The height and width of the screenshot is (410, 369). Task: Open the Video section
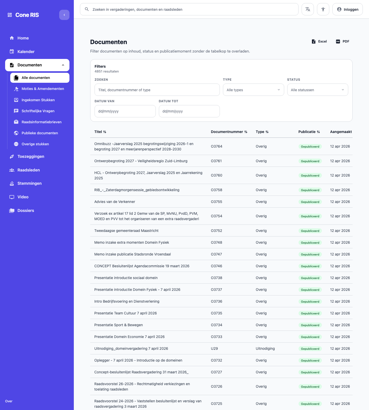(23, 197)
